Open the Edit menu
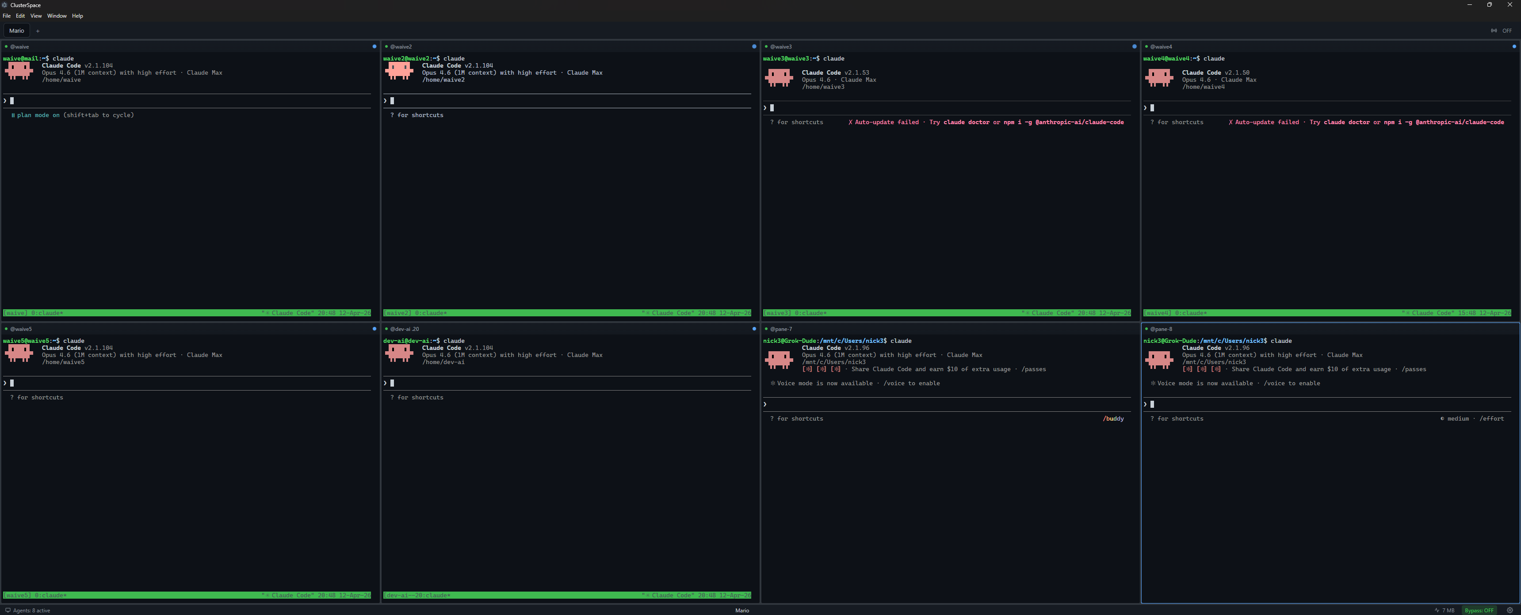This screenshot has width=1521, height=615. pyautogui.click(x=20, y=16)
